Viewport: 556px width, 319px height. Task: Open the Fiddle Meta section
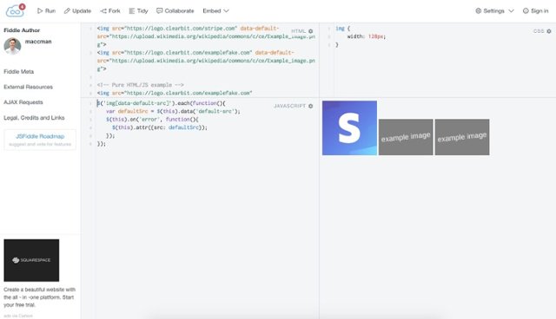19,71
